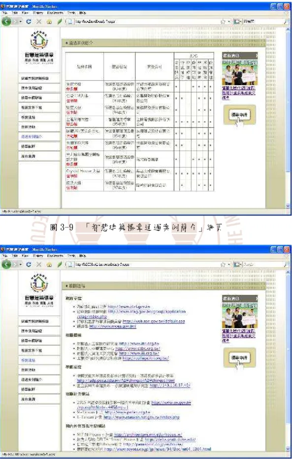Viewport: 292px width, 459px height.
Task: Click the search engine icon in the top window
Action: [236, 21]
